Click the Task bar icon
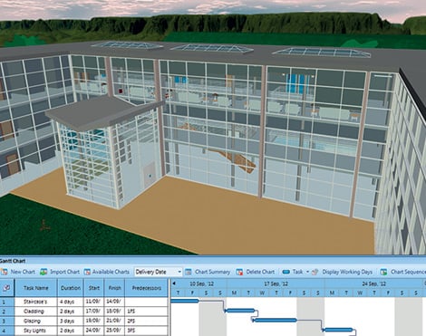This screenshot has height=336, width=426. click(286, 272)
